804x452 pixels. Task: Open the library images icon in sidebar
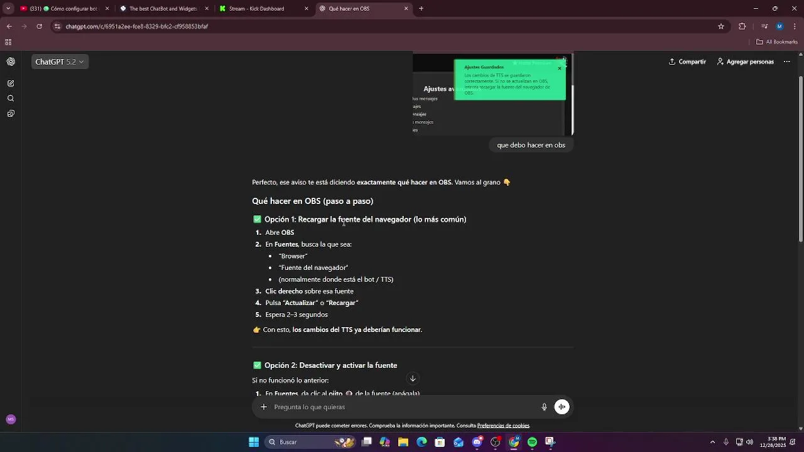[11, 114]
